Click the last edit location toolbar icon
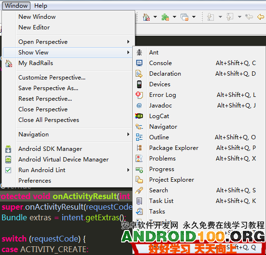Image resolution: width=266 pixels, height=255 pixels. [249, 17]
